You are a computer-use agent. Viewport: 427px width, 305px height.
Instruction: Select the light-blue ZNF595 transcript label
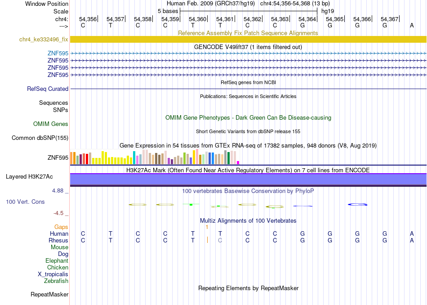[58, 54]
